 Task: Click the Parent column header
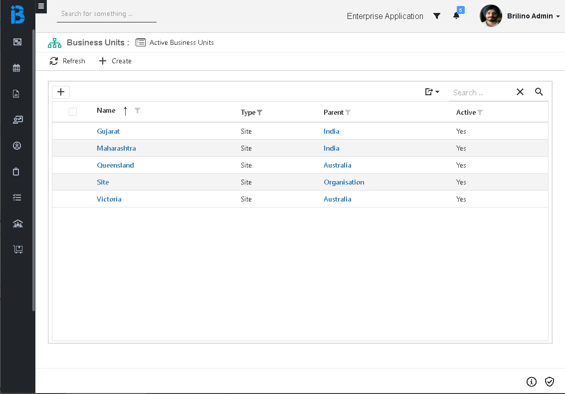333,113
